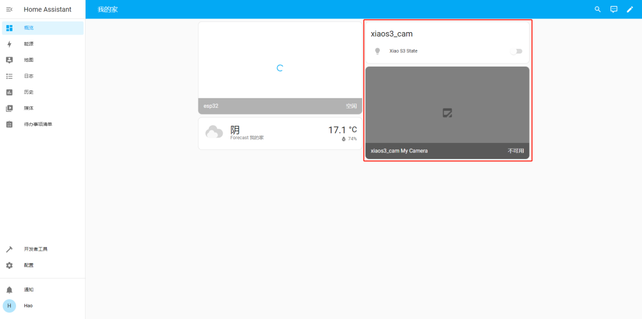Click the Media play icon
The width and height of the screenshot is (642, 319).
[10, 108]
